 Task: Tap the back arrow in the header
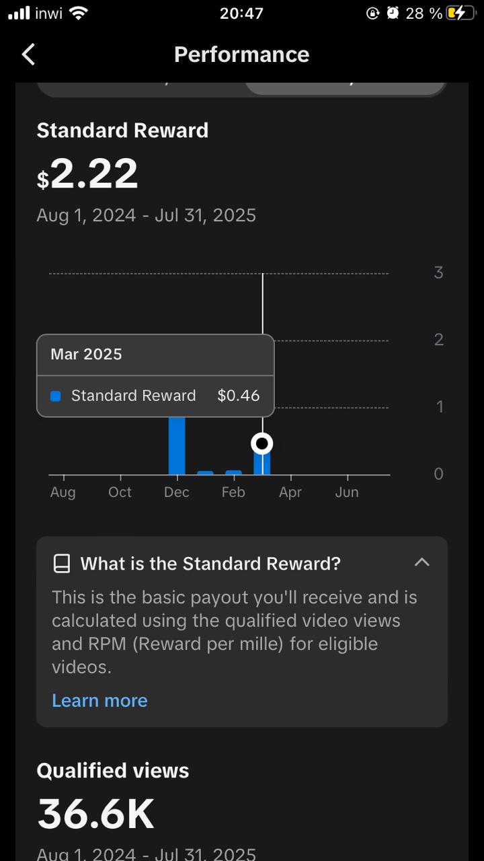(28, 54)
